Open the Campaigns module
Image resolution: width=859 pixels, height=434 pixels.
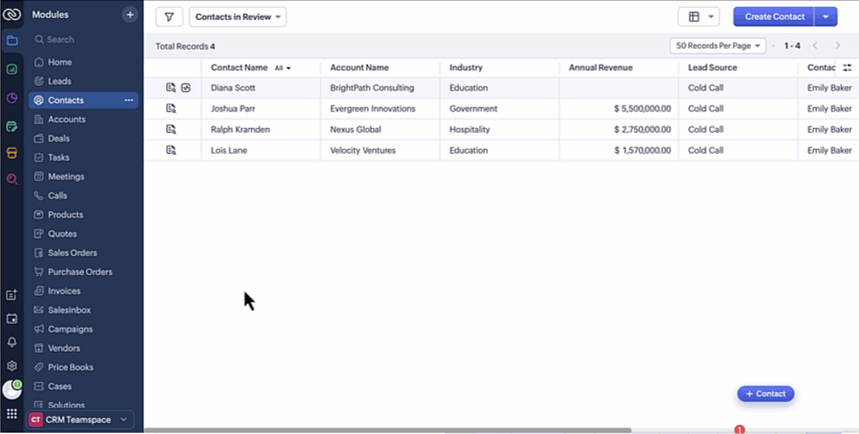click(84, 329)
